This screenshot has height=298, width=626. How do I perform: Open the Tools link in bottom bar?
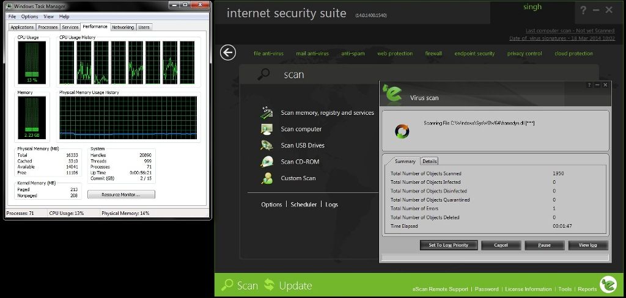click(x=565, y=289)
